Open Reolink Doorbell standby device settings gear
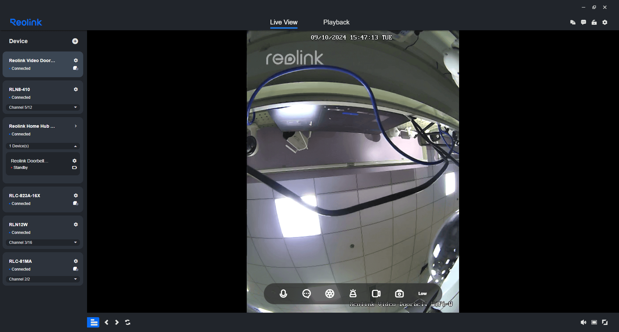Viewport: 619px width, 332px height. point(74,161)
